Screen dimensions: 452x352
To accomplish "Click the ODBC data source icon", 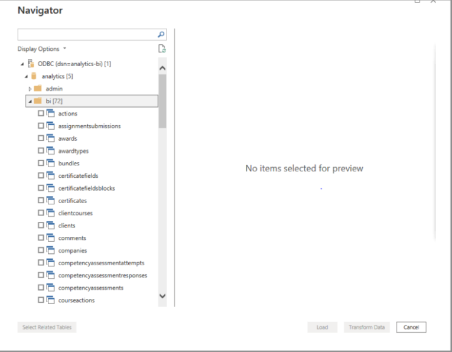I will click(x=31, y=64).
